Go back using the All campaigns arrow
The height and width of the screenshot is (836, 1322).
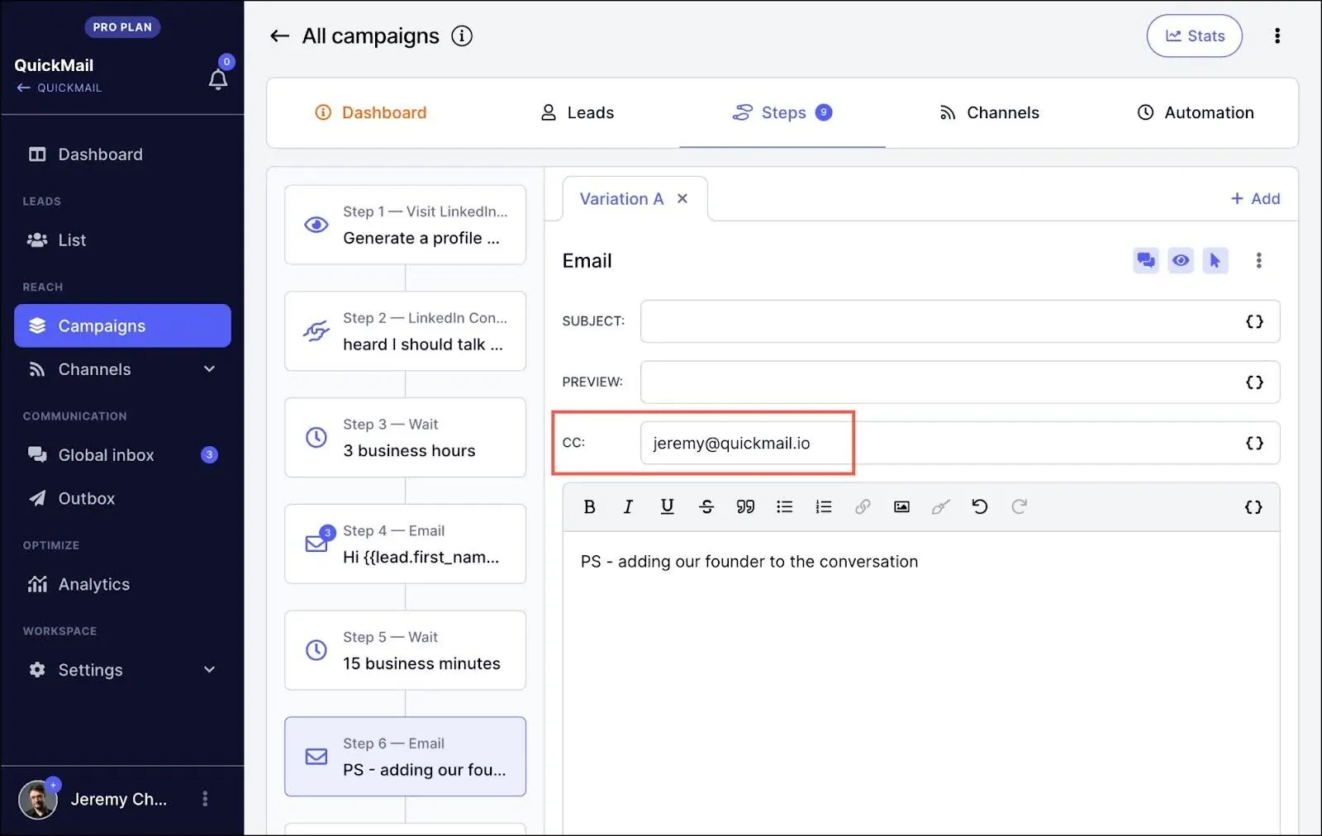tap(280, 36)
